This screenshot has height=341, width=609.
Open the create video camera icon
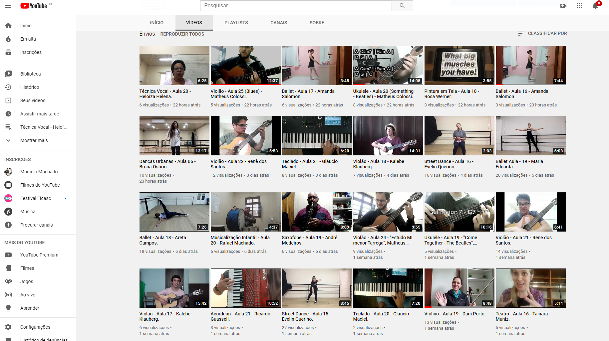[x=563, y=6]
